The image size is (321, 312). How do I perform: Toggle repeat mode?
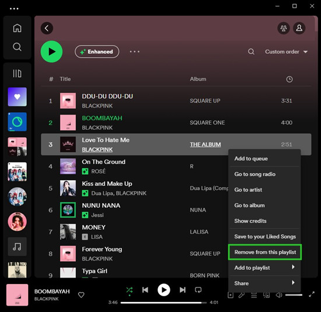click(198, 290)
